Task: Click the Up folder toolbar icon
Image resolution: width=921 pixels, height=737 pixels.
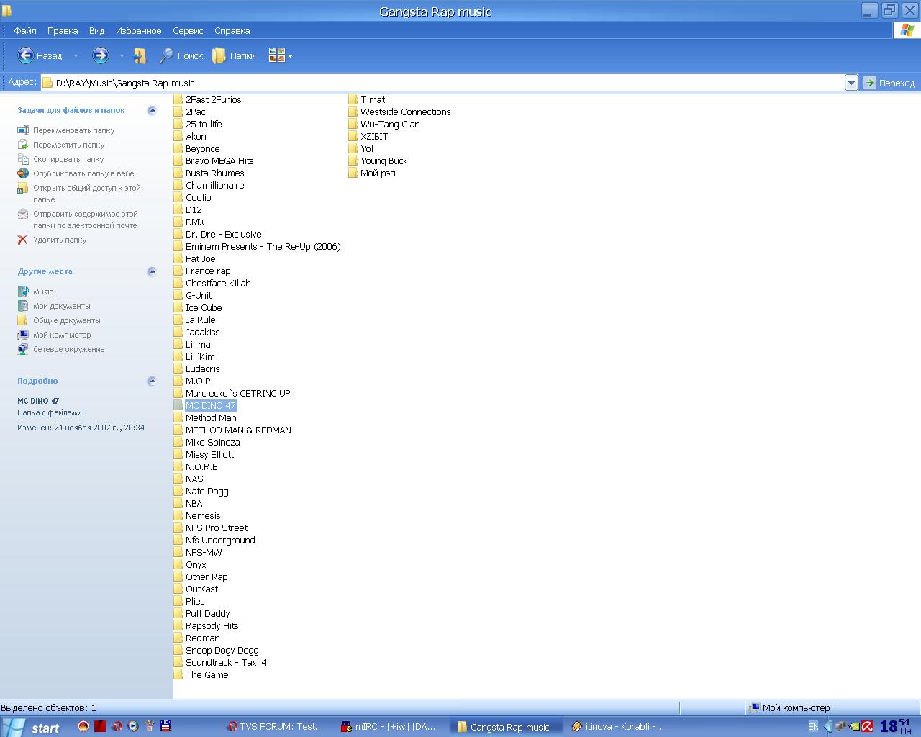Action: pos(140,55)
